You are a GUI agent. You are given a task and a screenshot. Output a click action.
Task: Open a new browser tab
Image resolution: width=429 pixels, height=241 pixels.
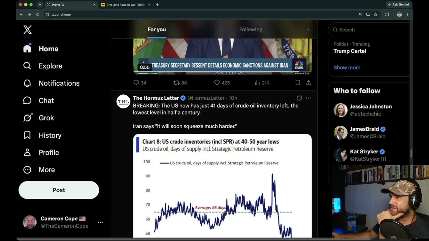157,5
